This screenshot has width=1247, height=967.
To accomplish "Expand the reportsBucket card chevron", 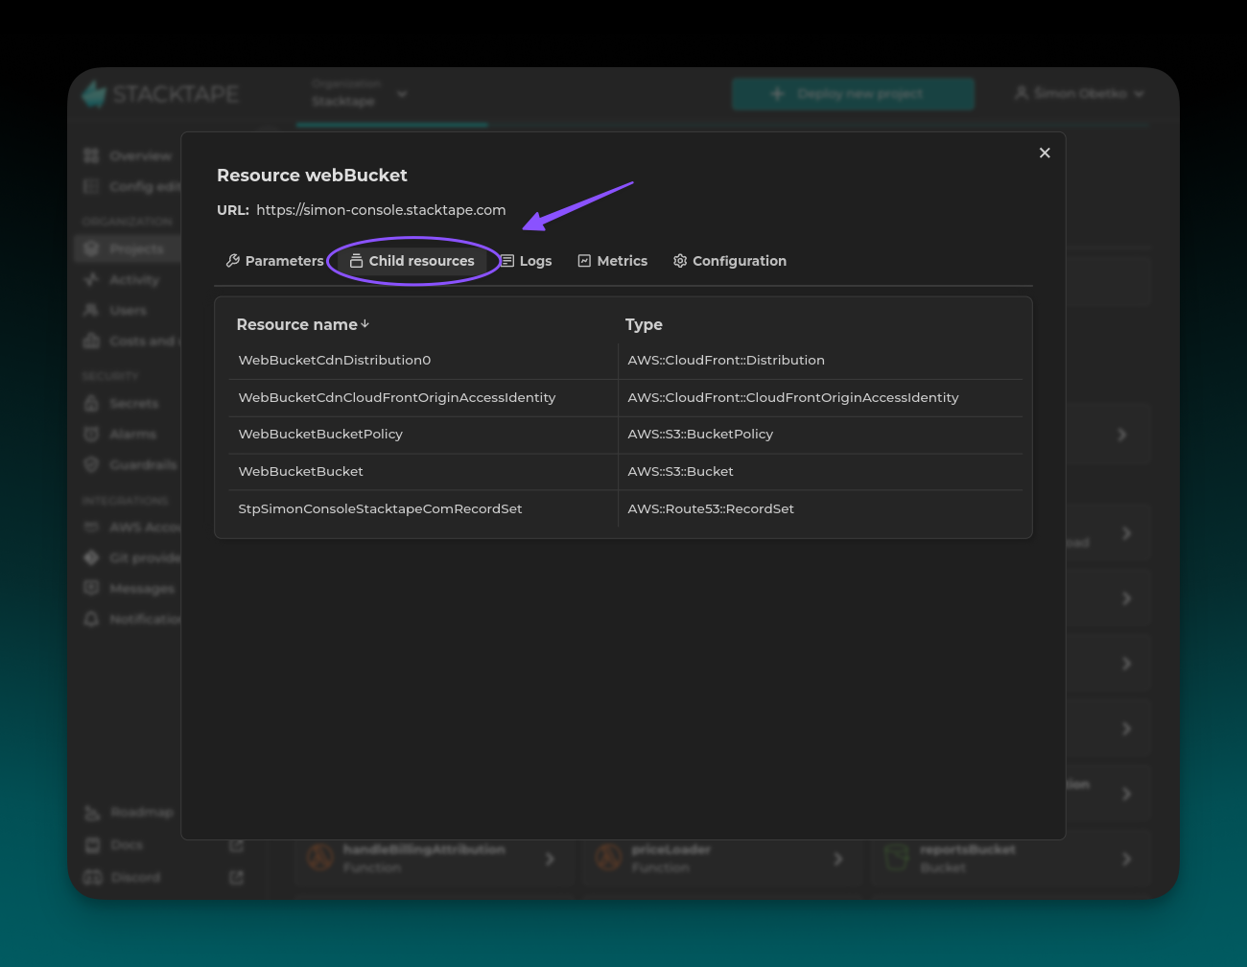I will coord(1126,859).
